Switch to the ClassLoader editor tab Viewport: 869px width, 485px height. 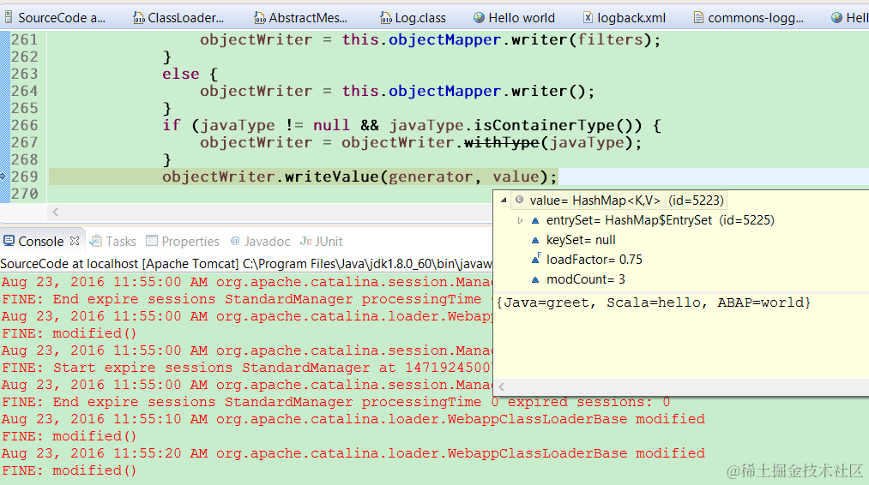[178, 18]
